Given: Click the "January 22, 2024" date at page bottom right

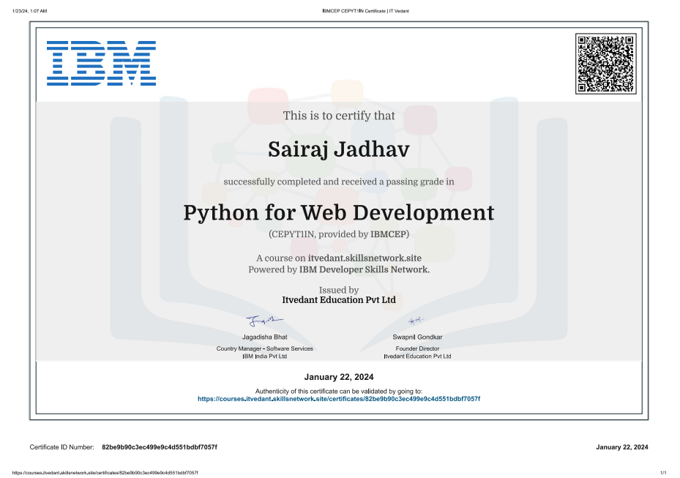Looking at the screenshot, I should (622, 447).
